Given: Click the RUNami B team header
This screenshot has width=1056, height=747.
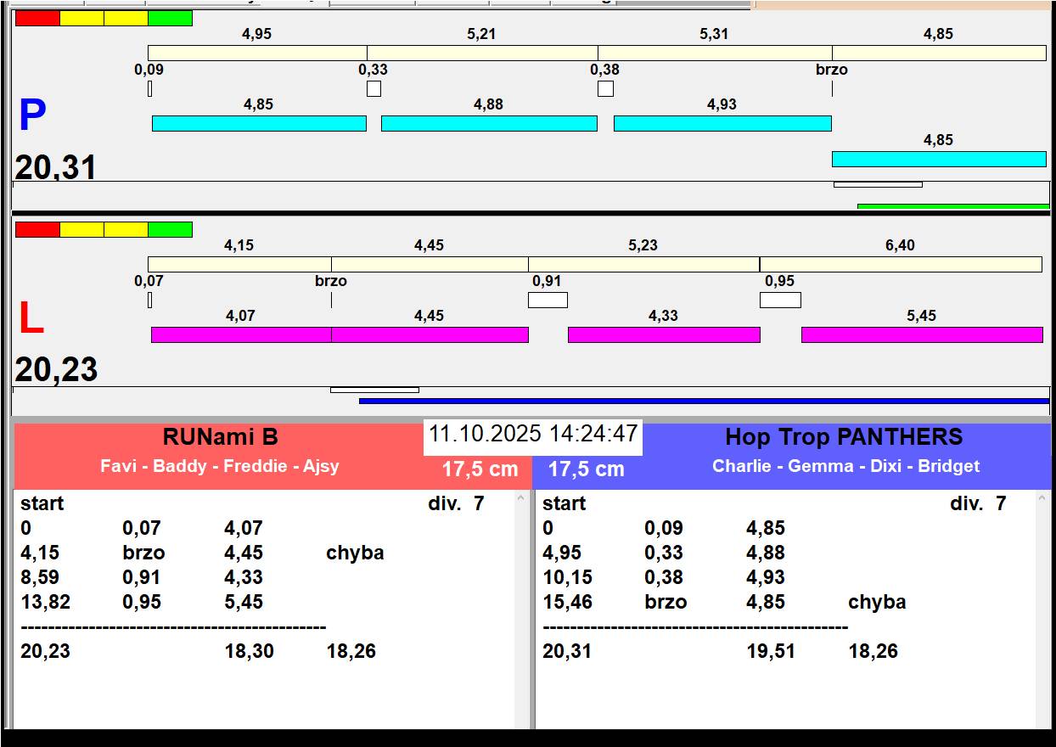Looking at the screenshot, I should click(221, 437).
